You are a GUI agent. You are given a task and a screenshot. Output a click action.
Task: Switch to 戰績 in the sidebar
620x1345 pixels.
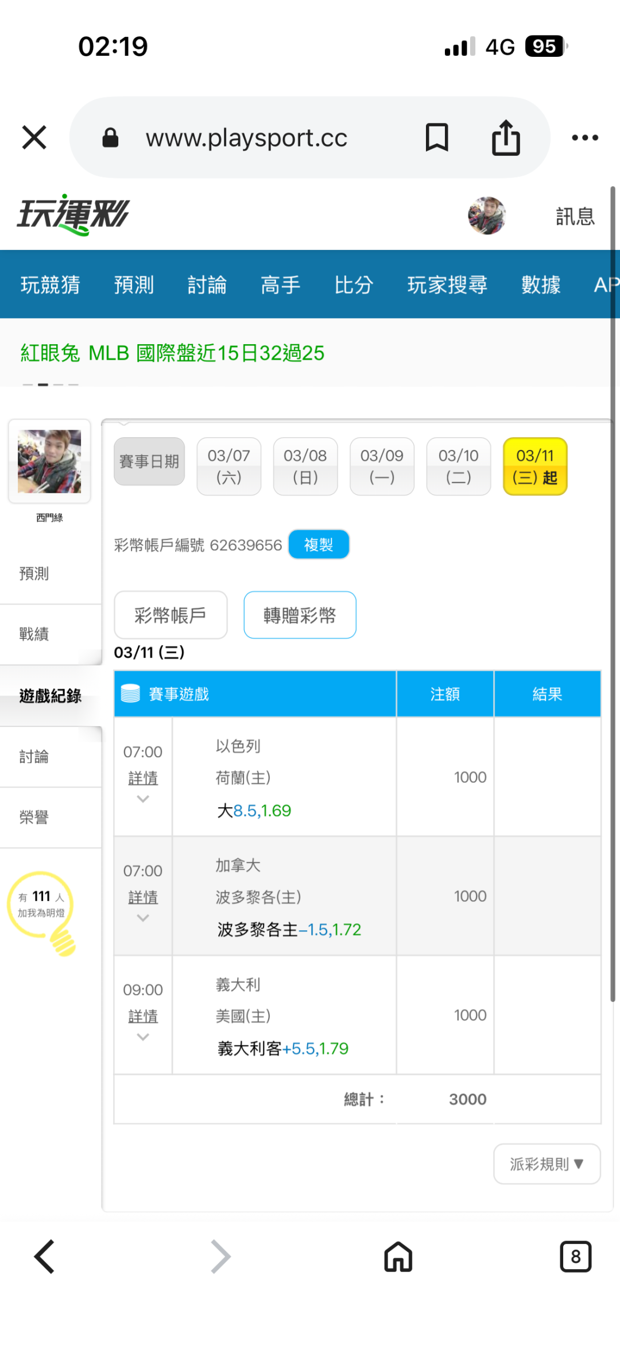coord(34,634)
